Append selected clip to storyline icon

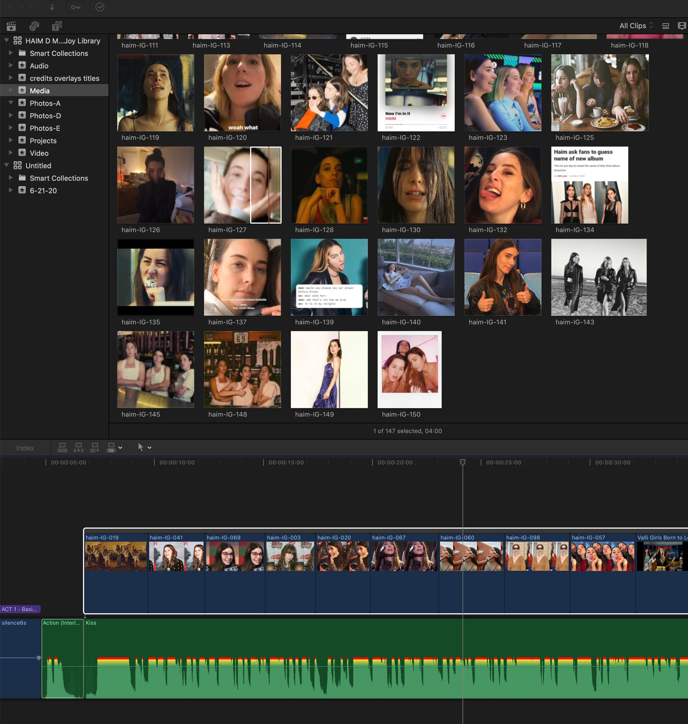tap(95, 447)
